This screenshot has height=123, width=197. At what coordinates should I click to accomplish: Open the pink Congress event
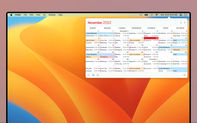(x=108, y=57)
